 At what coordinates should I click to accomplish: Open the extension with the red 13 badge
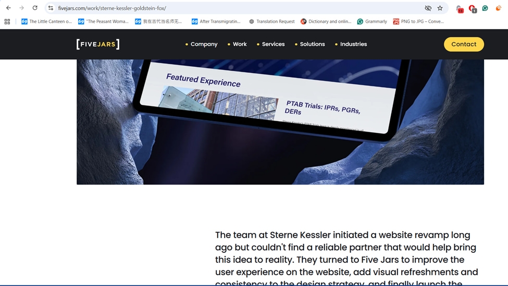click(x=460, y=9)
